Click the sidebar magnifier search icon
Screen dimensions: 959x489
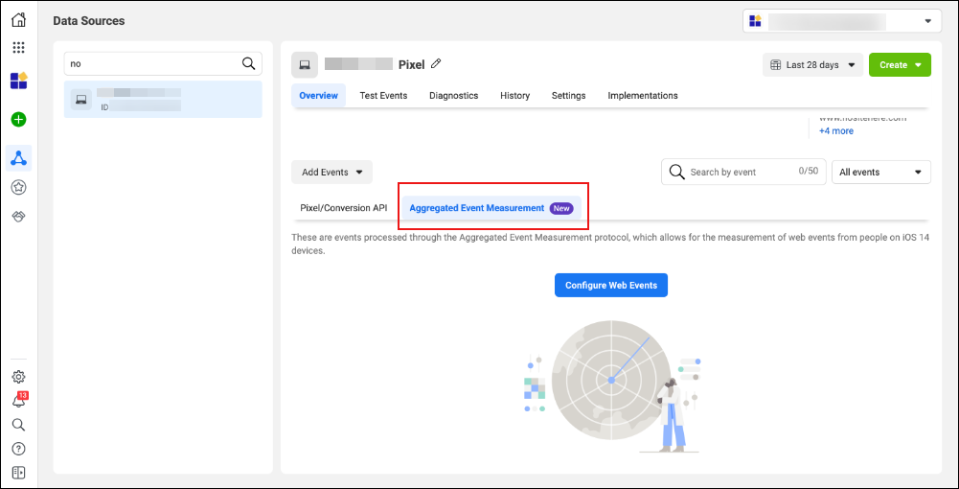click(19, 425)
